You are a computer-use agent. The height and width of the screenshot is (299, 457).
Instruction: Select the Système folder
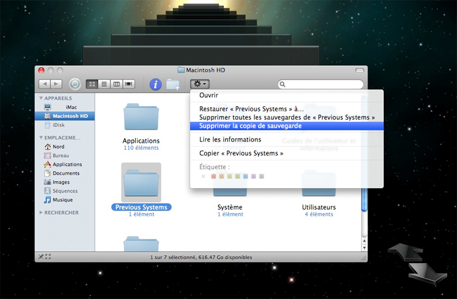coord(230,207)
